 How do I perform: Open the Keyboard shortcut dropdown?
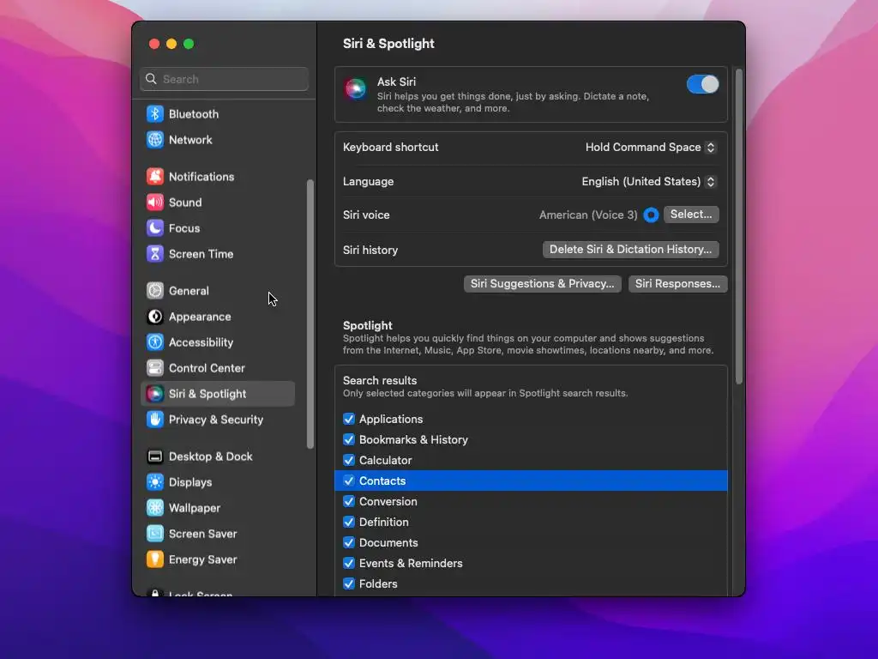[651, 148]
